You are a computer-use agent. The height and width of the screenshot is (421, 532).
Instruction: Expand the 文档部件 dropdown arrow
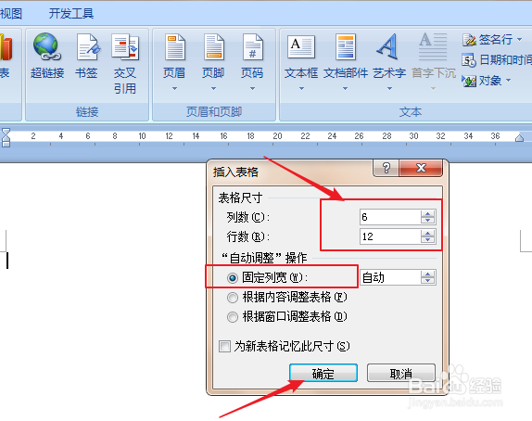coord(345,89)
